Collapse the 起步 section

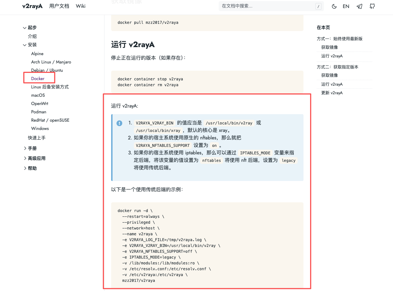pos(25,28)
